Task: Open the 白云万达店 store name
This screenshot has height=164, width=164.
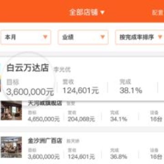Action: (27, 68)
